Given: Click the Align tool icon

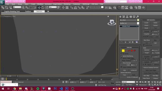Looking at the screenshot, I should point(110,7).
